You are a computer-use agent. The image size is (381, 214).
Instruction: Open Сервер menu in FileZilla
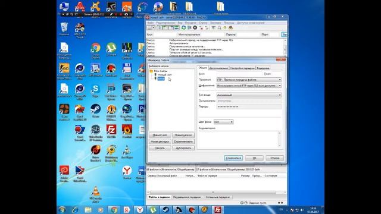point(203,23)
